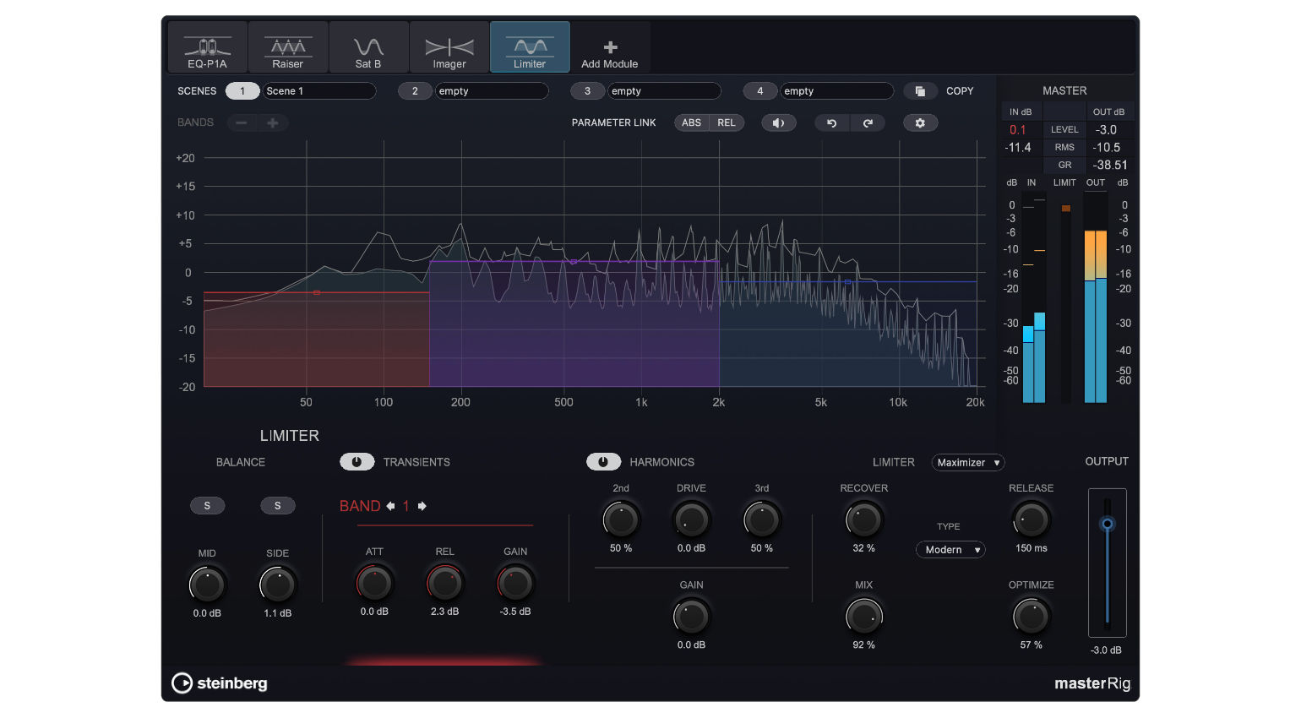The width and height of the screenshot is (1301, 718).
Task: Click the redo arrow icon
Action: click(x=868, y=123)
